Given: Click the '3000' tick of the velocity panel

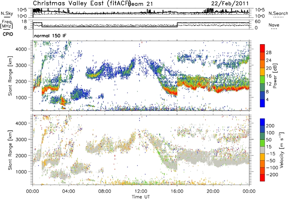Looking at the screenshot, I should pos(21,139).
